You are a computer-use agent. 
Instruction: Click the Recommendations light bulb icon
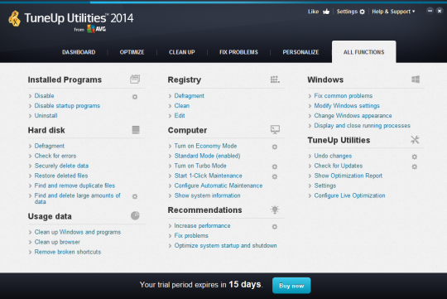(x=275, y=210)
